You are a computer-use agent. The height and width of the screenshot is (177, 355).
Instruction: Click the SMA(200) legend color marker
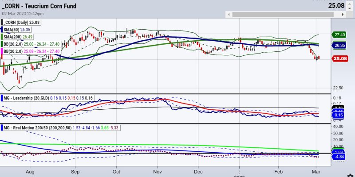tap(3, 38)
